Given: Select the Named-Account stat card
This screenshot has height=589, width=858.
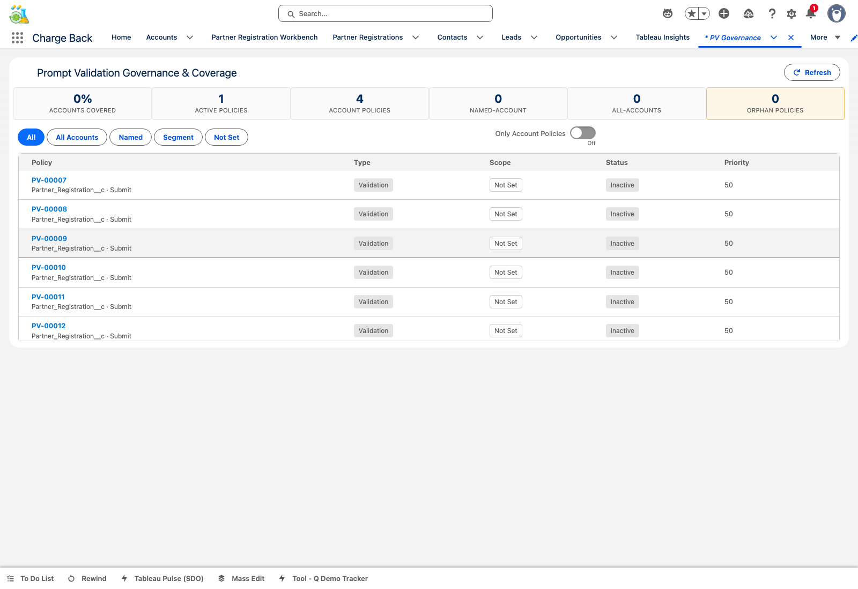Looking at the screenshot, I should [498, 103].
